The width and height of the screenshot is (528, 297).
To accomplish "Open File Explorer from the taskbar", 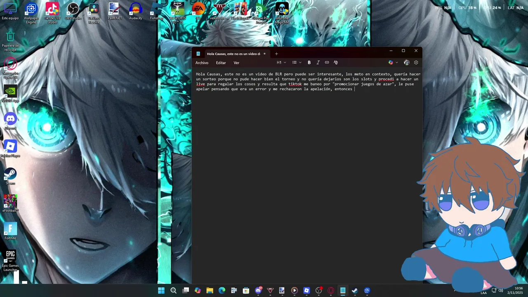I will point(210,290).
